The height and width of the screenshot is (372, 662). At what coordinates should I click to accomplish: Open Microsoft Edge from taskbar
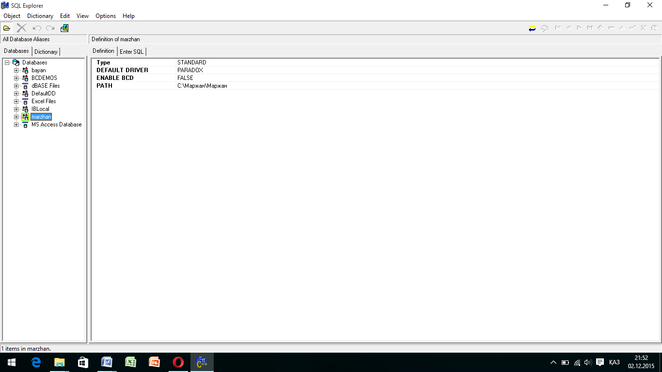pyautogui.click(x=36, y=362)
